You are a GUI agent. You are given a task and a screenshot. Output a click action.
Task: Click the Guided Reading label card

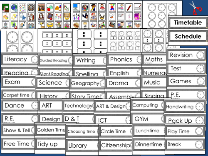click(55, 60)
